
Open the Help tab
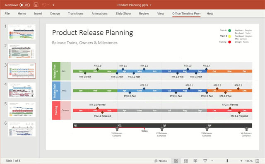(210, 14)
